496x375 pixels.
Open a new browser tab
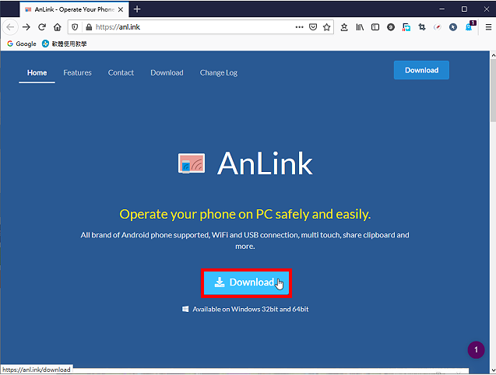(x=137, y=9)
